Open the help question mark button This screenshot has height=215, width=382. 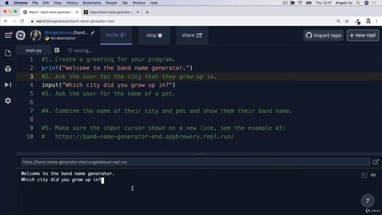click(x=368, y=201)
